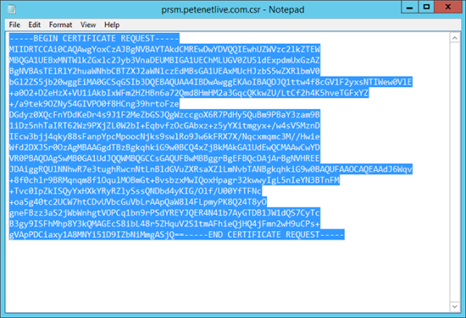Open the Help menu
This screenshot has width=466, height=318.
tap(112, 25)
